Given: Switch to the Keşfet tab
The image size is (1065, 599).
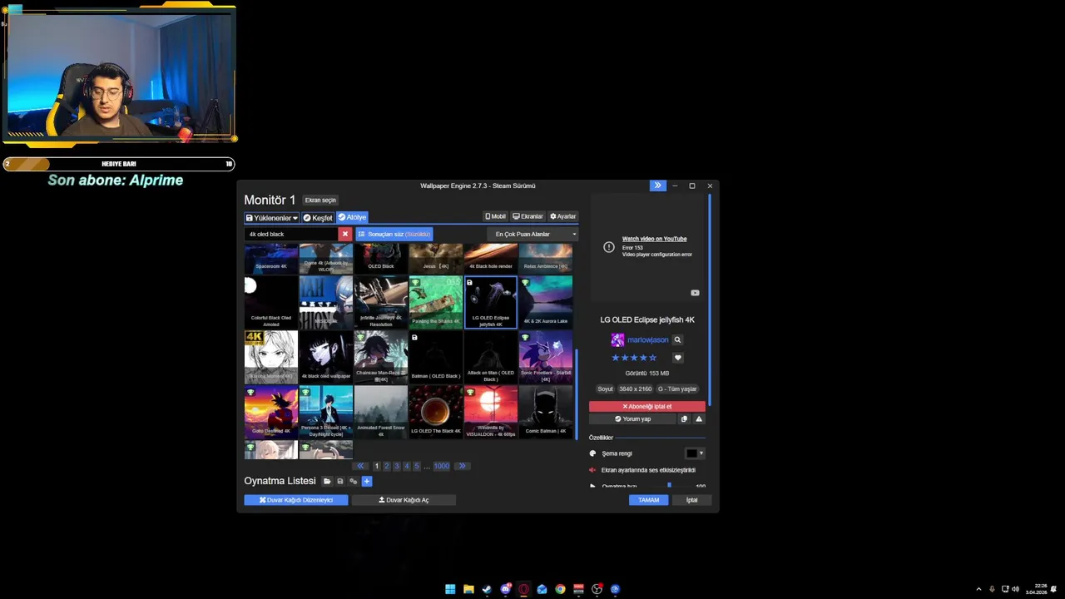Looking at the screenshot, I should [x=318, y=218].
